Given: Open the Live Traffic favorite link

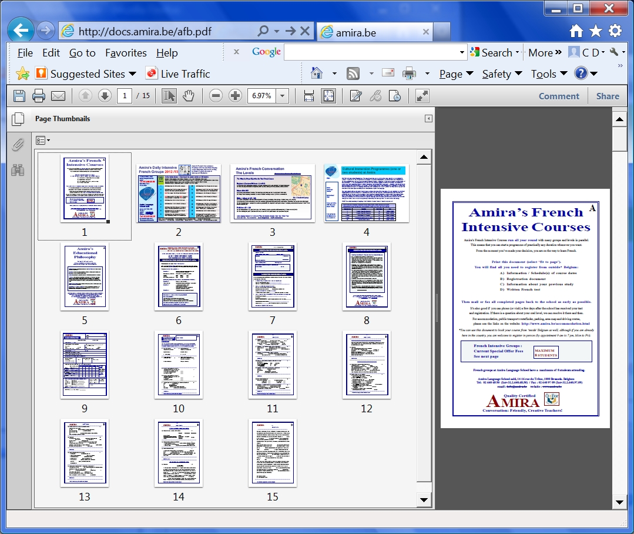Looking at the screenshot, I should (x=178, y=74).
